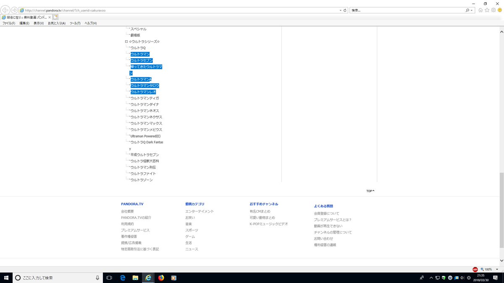Screen dimensions: 504x283
Task: Open 有名CMまとめ channel link
Action: 260,211
